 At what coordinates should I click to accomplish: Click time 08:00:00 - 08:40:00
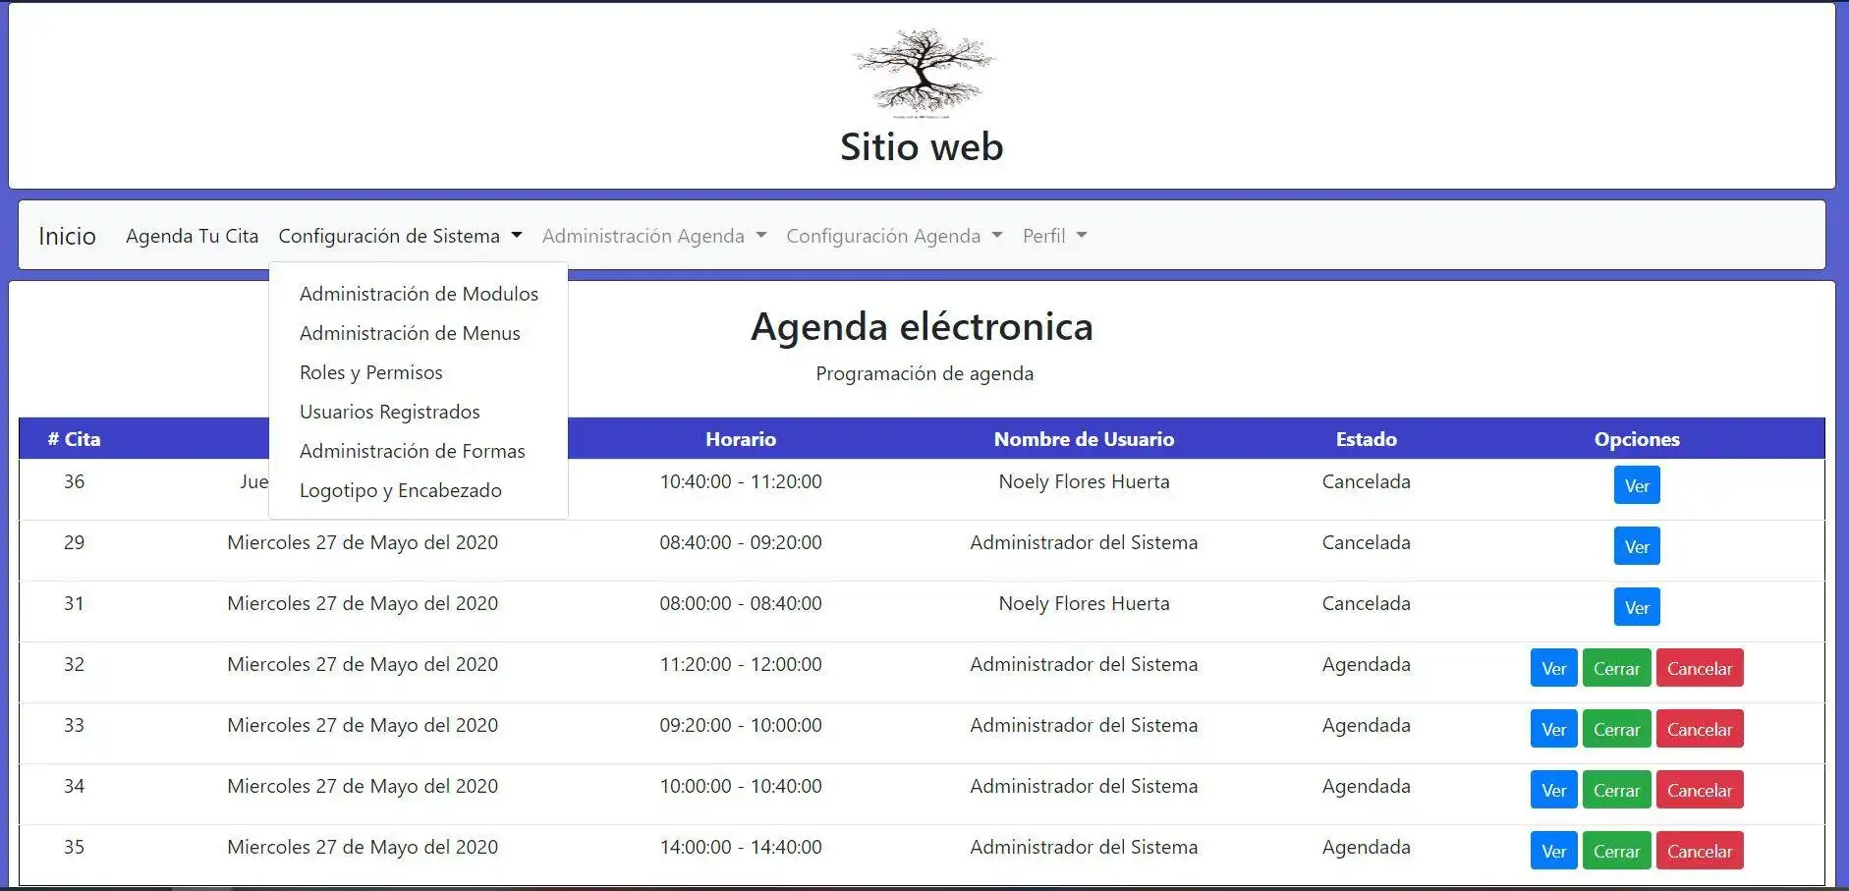coord(741,603)
